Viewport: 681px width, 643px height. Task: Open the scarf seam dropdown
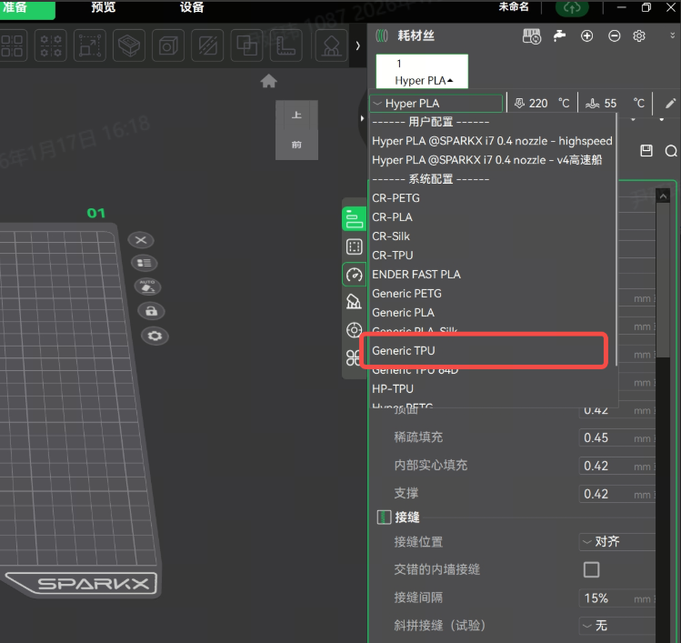coord(616,626)
